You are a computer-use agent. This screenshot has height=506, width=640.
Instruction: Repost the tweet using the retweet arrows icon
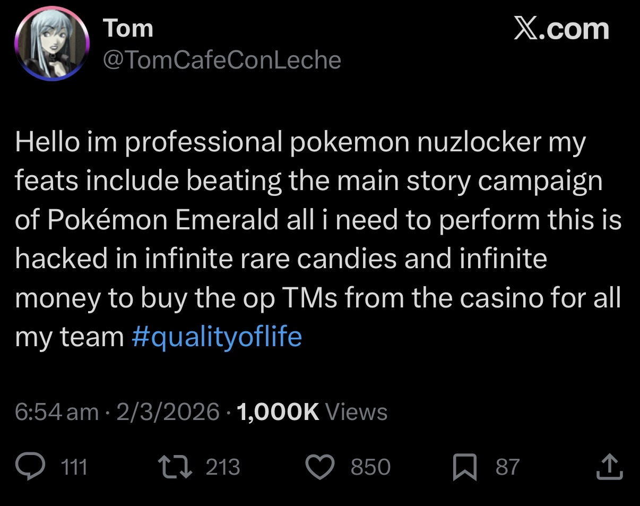point(177,467)
